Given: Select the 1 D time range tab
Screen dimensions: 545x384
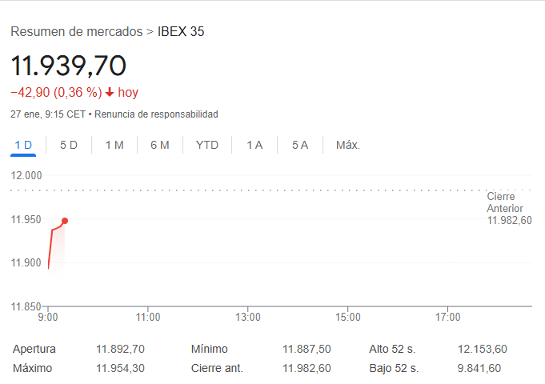Looking at the screenshot, I should (23, 145).
